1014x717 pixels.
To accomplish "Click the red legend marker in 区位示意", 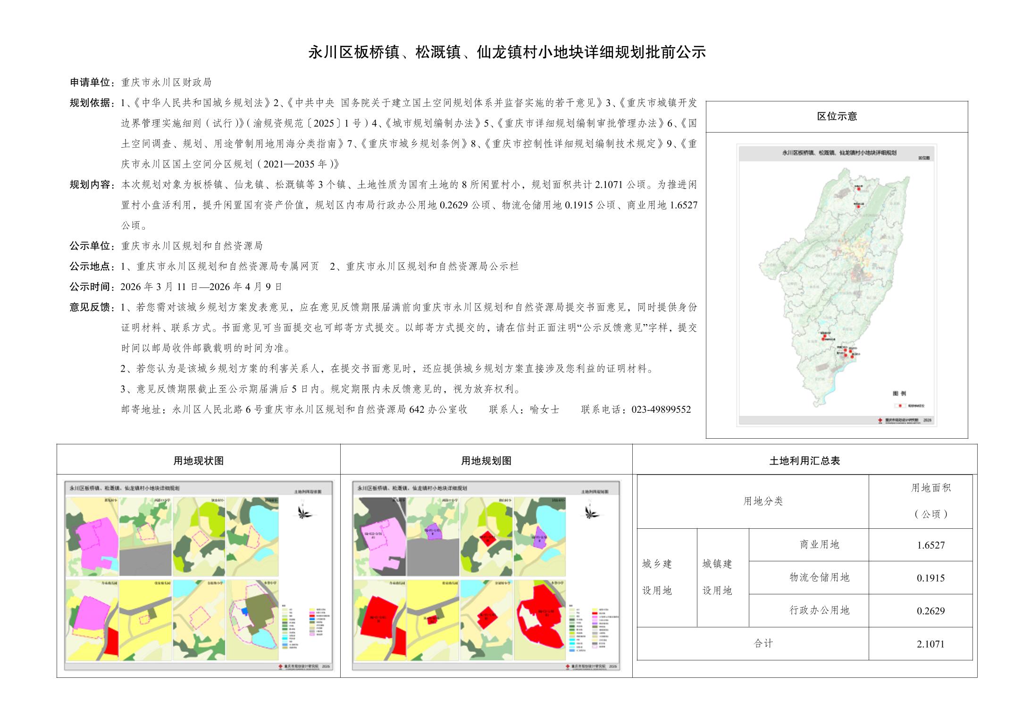I will coord(900,405).
